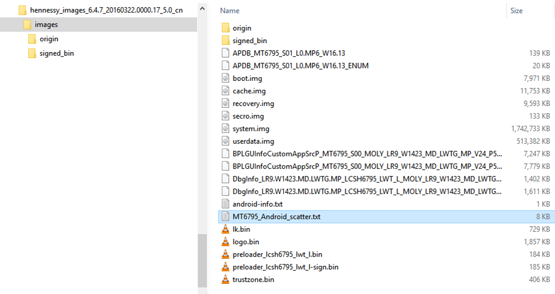Select the trustzone.bin file name
Screen dimensions: 555x294
pyautogui.click(x=253, y=280)
